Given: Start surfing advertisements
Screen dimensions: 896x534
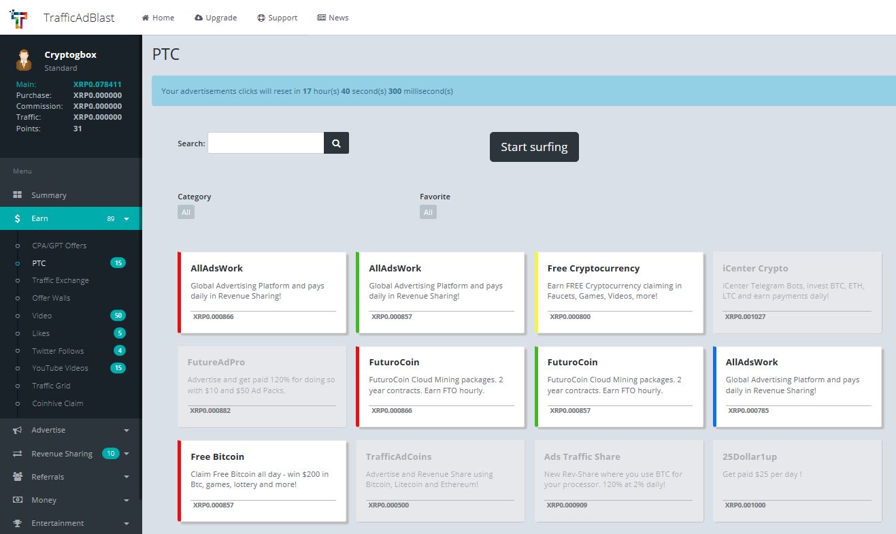Looking at the screenshot, I should tap(534, 147).
